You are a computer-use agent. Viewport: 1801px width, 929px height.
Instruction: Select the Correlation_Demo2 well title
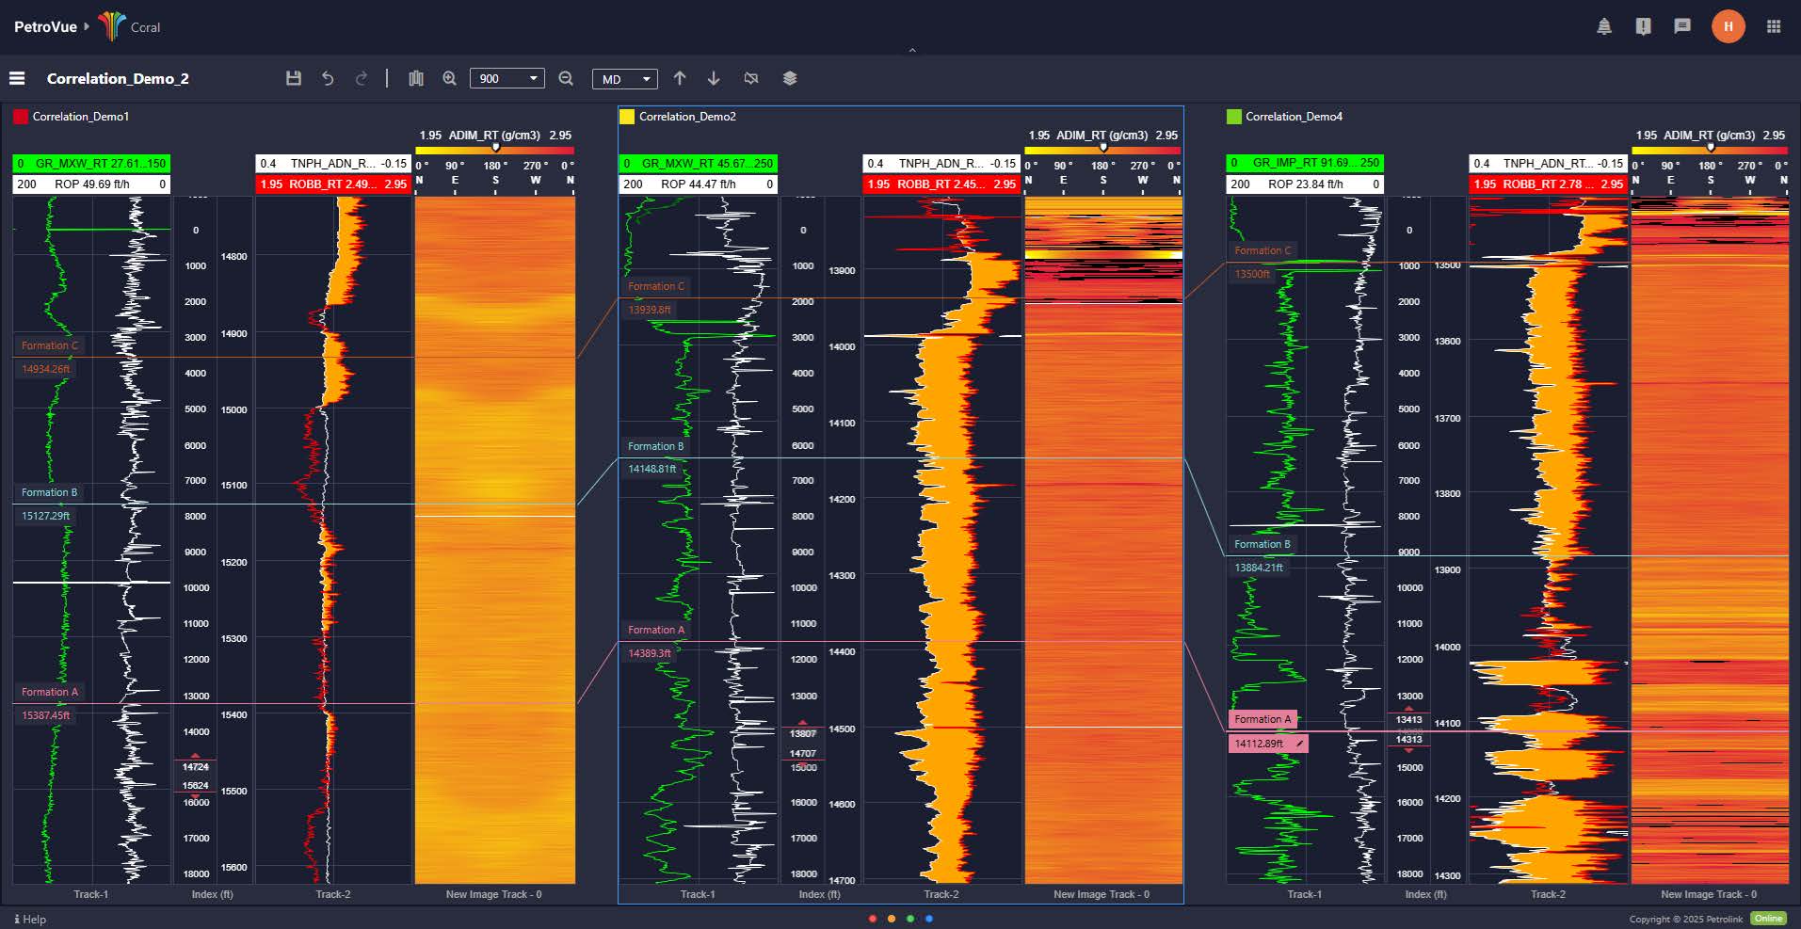[687, 117]
